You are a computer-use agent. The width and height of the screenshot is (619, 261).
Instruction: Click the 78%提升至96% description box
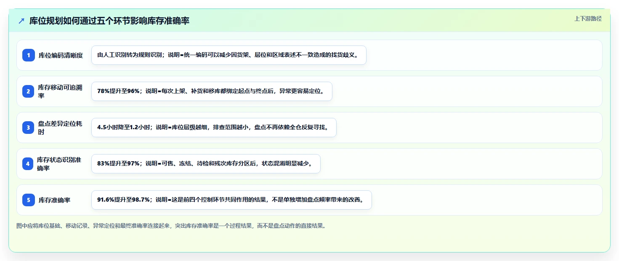coord(212,91)
